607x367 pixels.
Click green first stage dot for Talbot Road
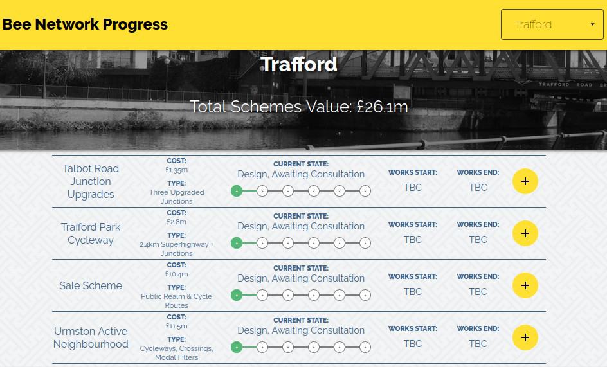click(237, 191)
